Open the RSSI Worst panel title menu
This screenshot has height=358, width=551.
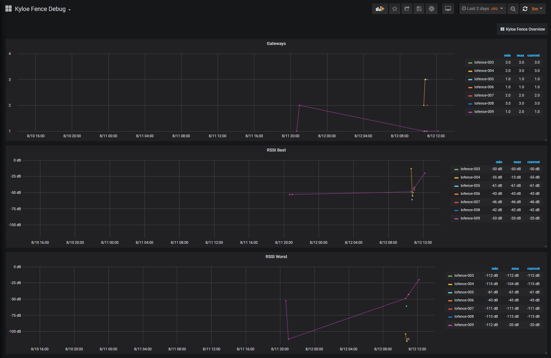pos(276,257)
